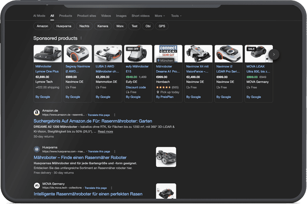Select the All results tab

(x=52, y=16)
